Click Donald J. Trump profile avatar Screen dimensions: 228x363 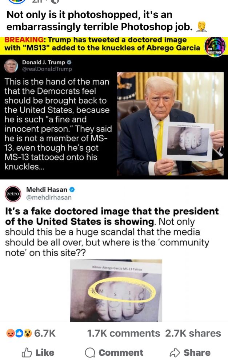click(x=11, y=66)
